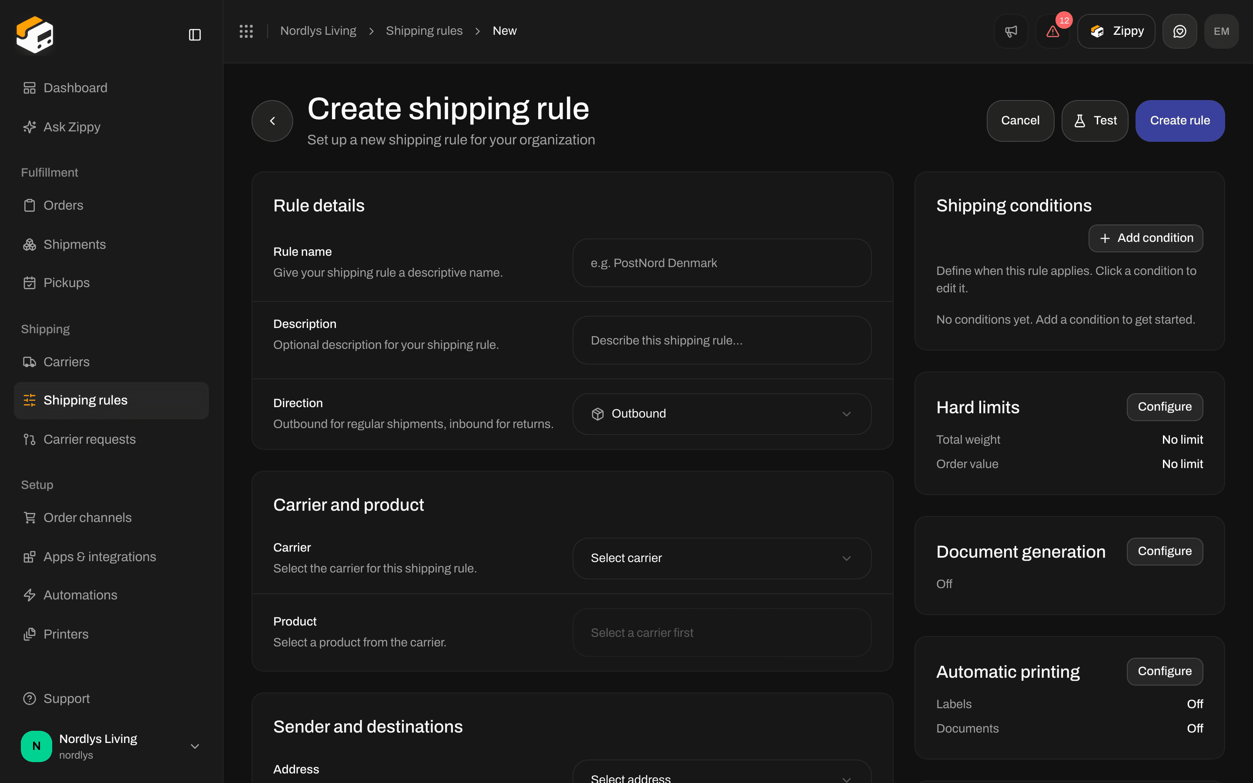Open Carriers in the sidebar
This screenshot has width=1253, height=783.
tap(111, 362)
